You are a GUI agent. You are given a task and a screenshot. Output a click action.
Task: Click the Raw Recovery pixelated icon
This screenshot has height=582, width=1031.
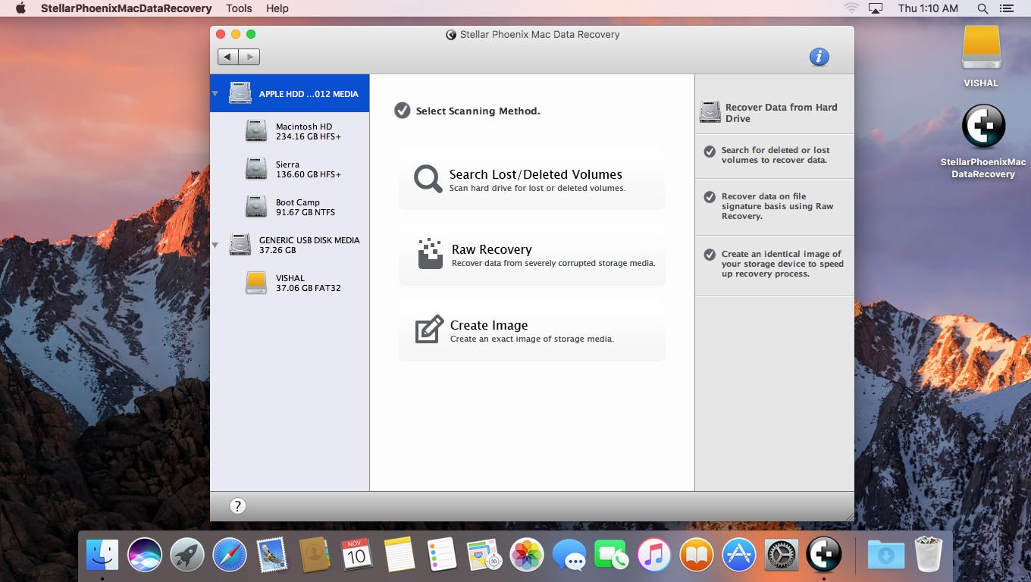click(x=430, y=254)
